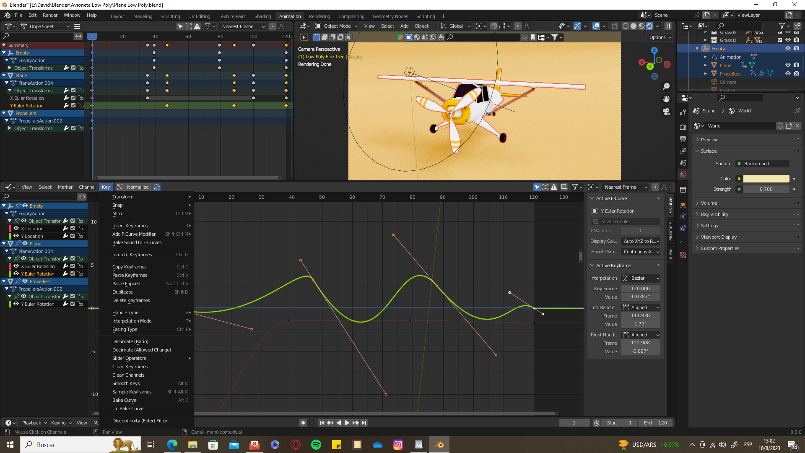The height and width of the screenshot is (453, 805).
Task: Toggle camera view icon in viewport
Action: tap(666, 112)
